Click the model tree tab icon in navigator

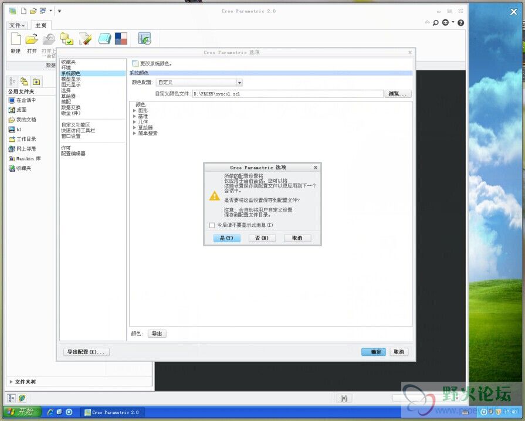12,82
